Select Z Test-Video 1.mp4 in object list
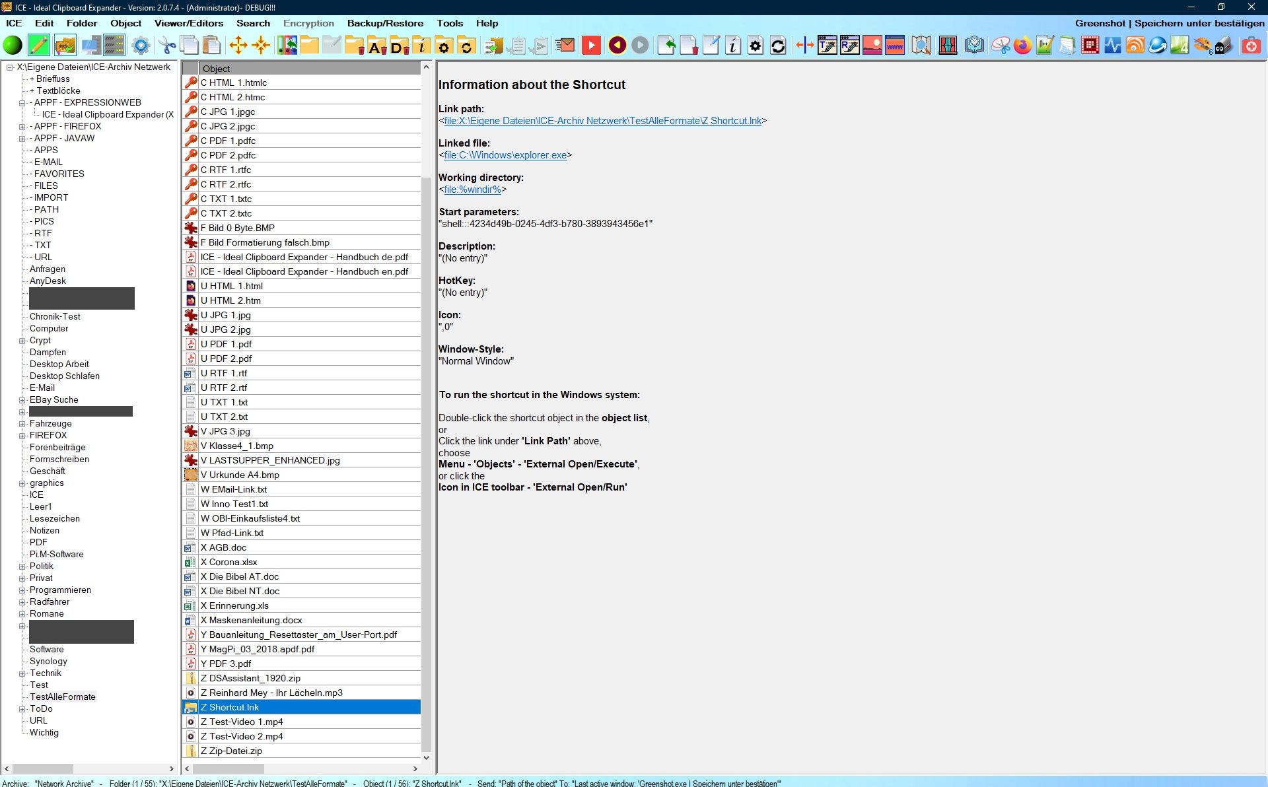The height and width of the screenshot is (787, 1268). 242,722
